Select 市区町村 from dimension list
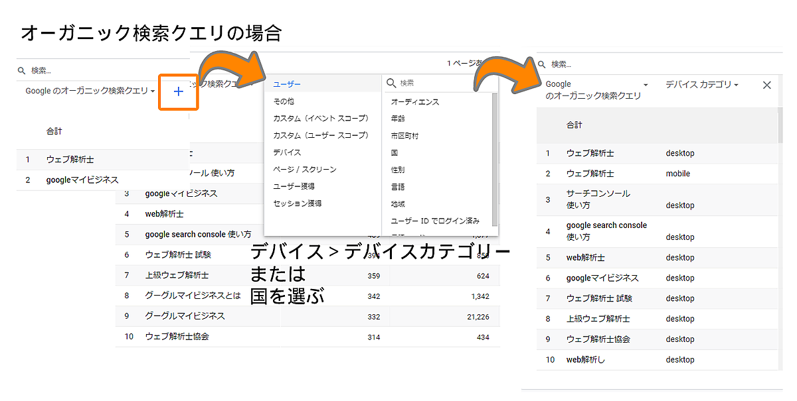Image resolution: width=797 pixels, height=401 pixels. [404, 135]
